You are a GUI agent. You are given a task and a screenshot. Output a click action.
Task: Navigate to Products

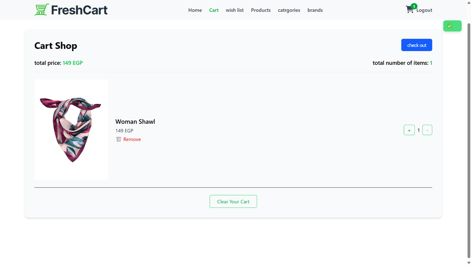tap(261, 10)
